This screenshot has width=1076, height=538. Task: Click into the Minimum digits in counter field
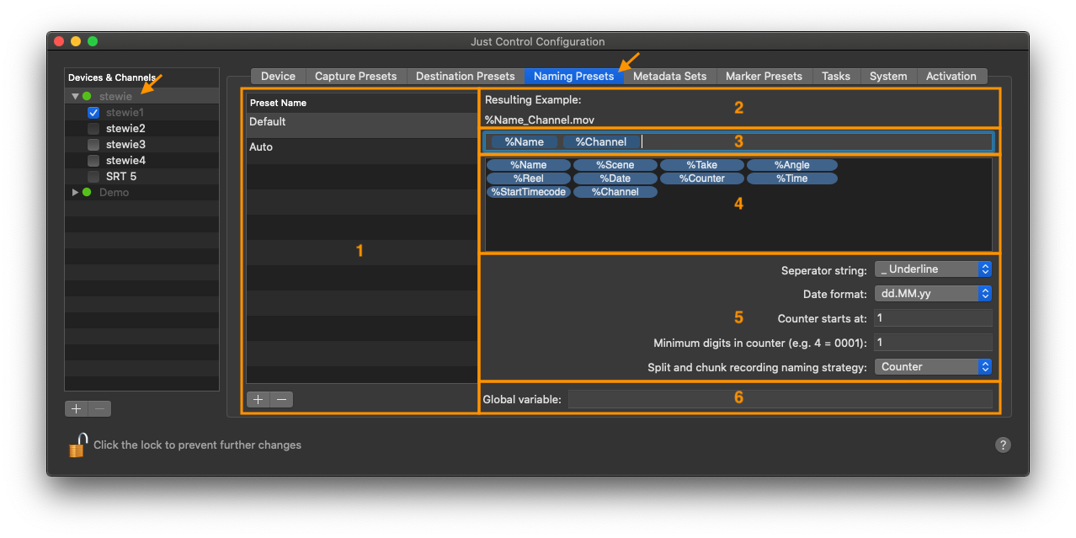933,343
